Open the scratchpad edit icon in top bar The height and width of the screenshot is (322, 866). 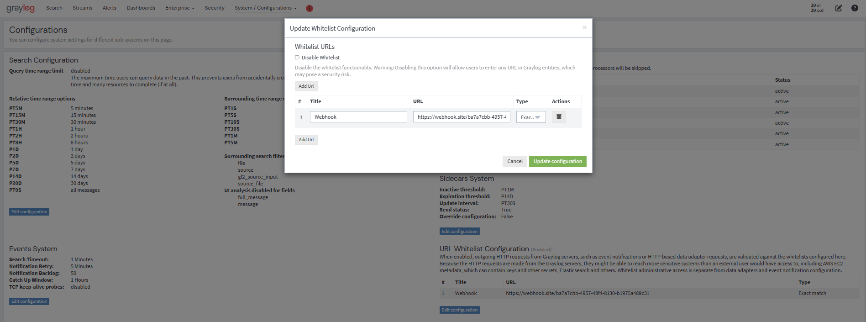839,8
